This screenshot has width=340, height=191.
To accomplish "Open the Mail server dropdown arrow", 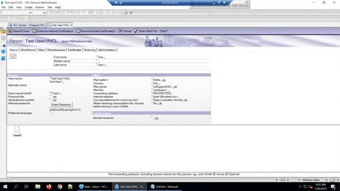I will tap(175, 87).
